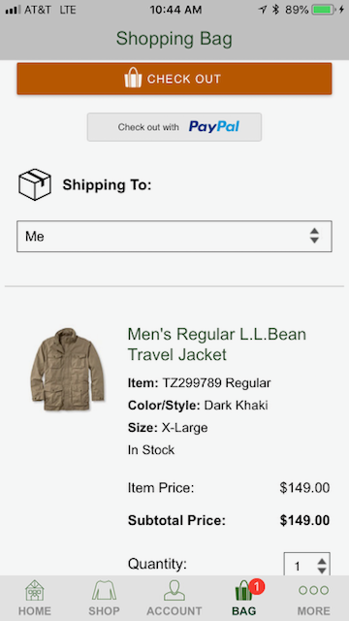Tap the shipping box icon
This screenshot has width=349, height=621.
coord(35,184)
